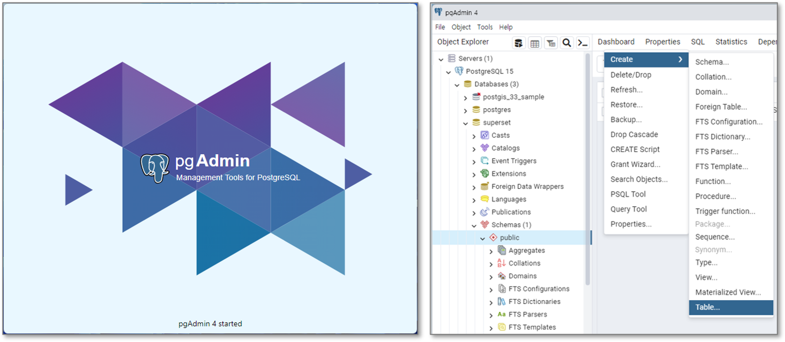Collapse the Servers (1) tree node
Screen dimensions: 785x342
point(441,59)
